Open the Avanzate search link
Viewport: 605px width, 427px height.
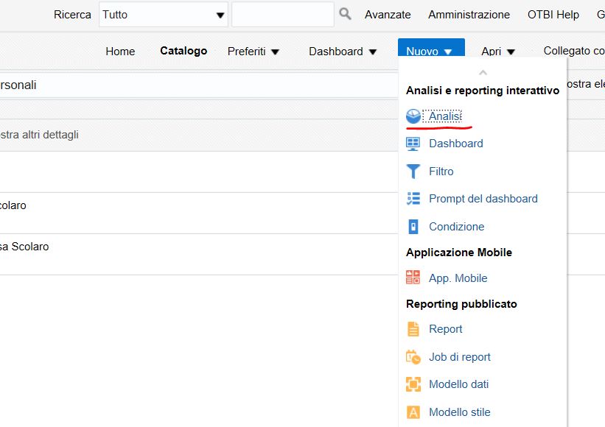(x=388, y=15)
